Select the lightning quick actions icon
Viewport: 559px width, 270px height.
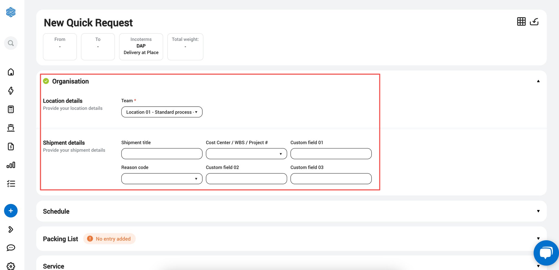[11, 91]
